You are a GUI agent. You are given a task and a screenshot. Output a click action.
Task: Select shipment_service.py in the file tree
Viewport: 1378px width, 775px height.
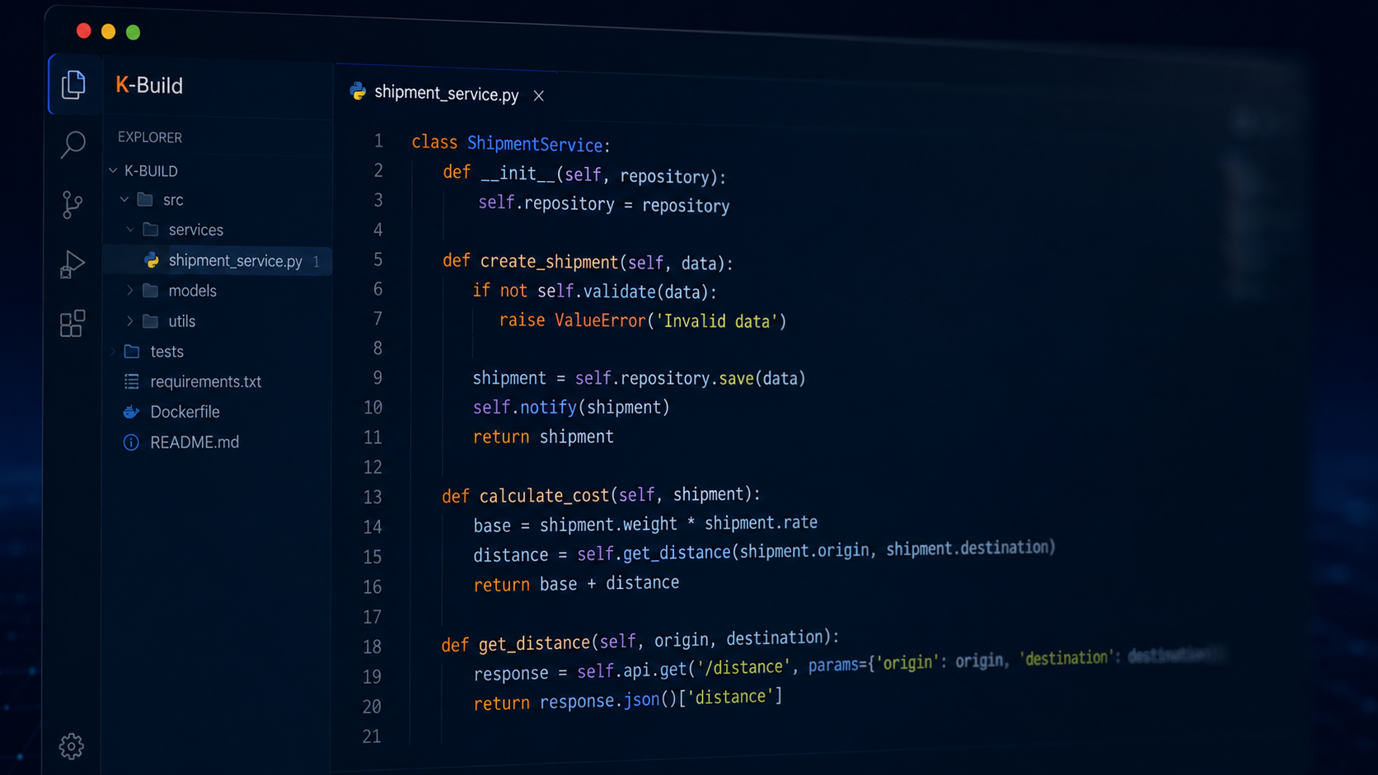click(x=218, y=261)
